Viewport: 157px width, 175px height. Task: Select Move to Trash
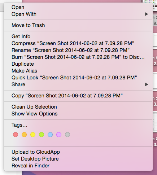78,25
